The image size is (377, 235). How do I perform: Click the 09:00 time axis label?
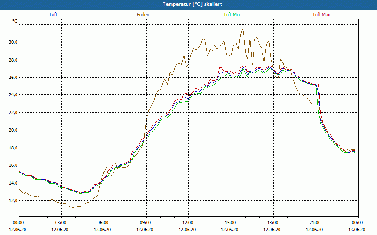pyautogui.click(x=146, y=223)
